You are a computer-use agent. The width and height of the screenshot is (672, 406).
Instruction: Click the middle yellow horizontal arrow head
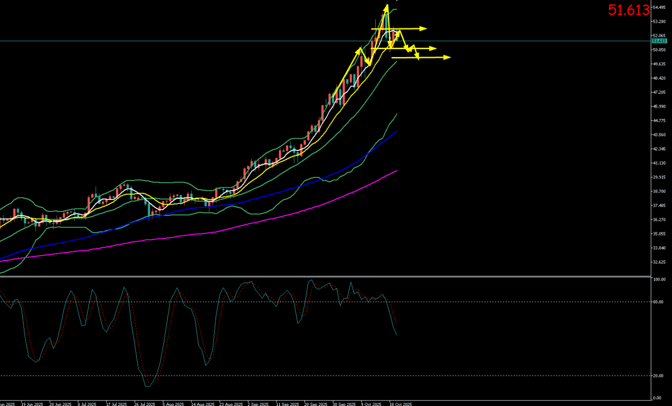tap(433, 48)
